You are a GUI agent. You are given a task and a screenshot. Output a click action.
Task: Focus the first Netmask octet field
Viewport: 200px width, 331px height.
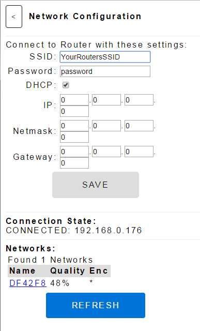click(74, 126)
